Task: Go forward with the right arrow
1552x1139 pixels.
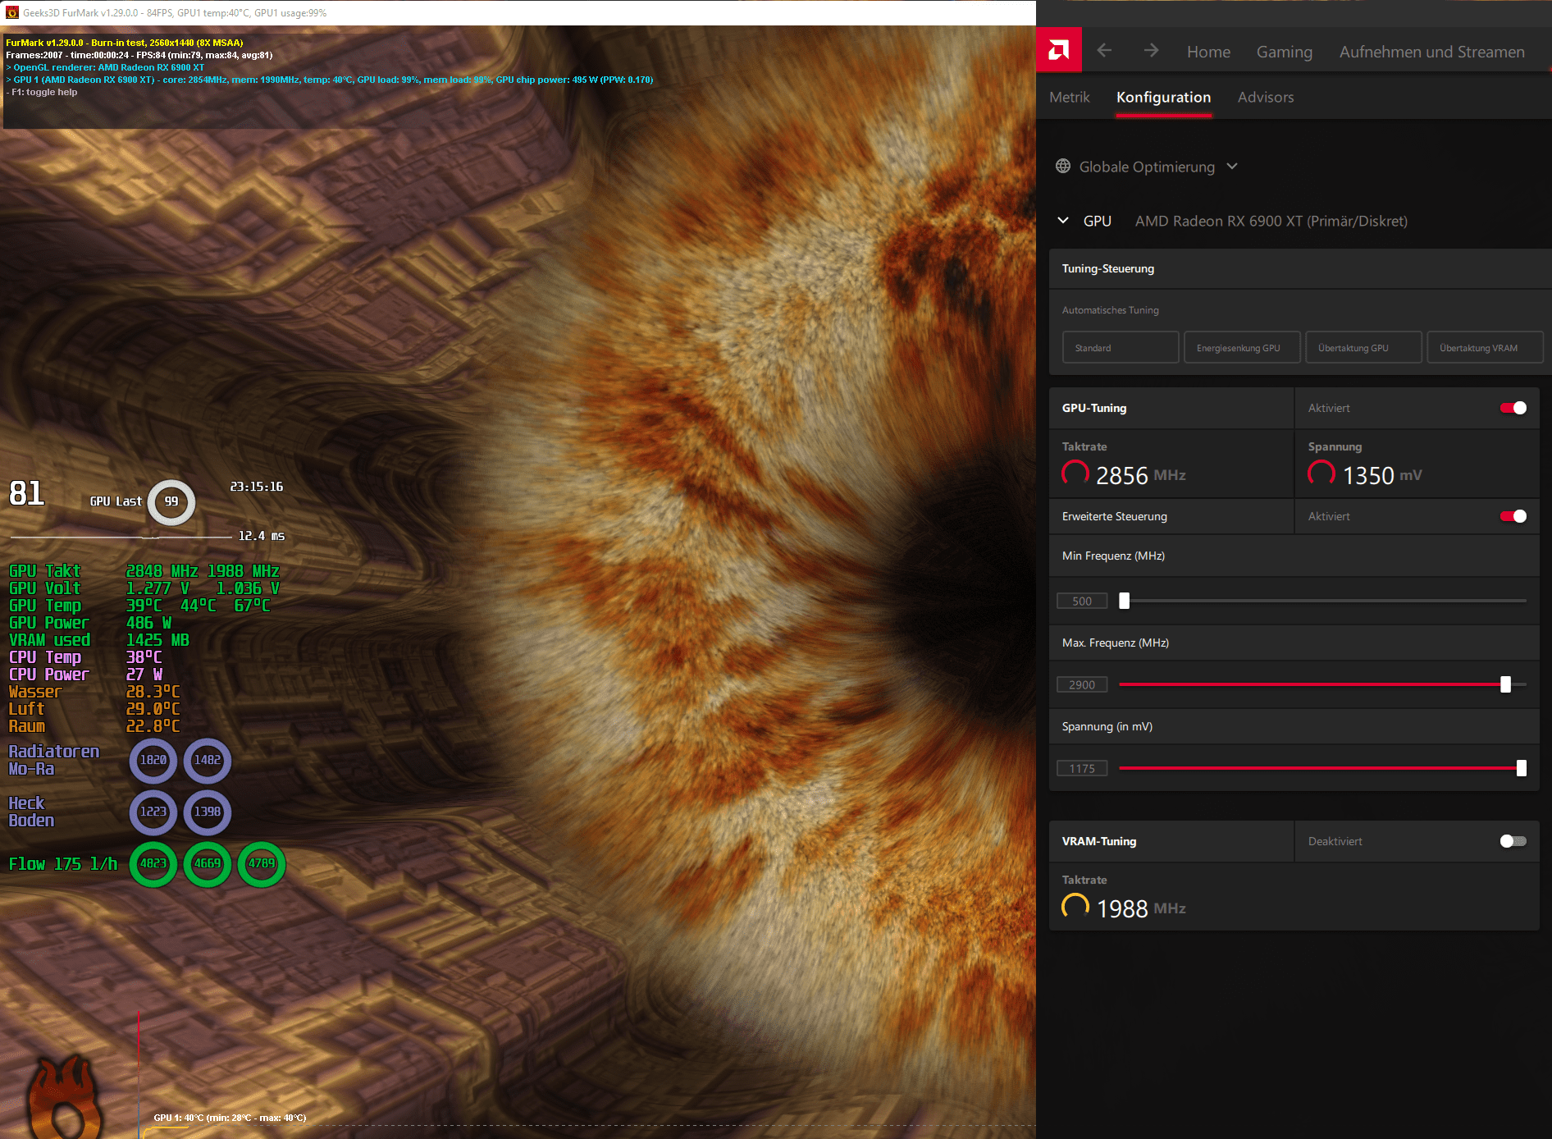Action: pos(1151,51)
